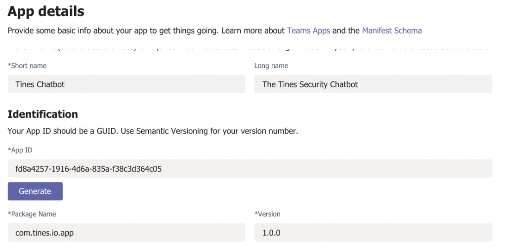Click the *App ID label
506x252 pixels.
click(20, 150)
